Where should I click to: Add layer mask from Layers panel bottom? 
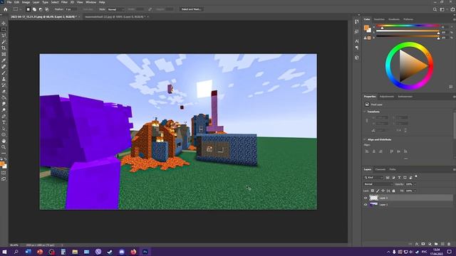(x=423, y=244)
